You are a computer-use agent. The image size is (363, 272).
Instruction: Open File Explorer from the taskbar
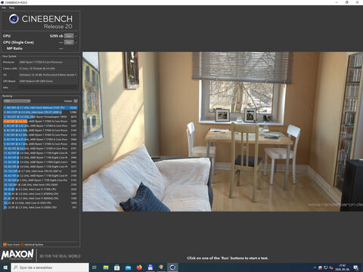point(106,267)
